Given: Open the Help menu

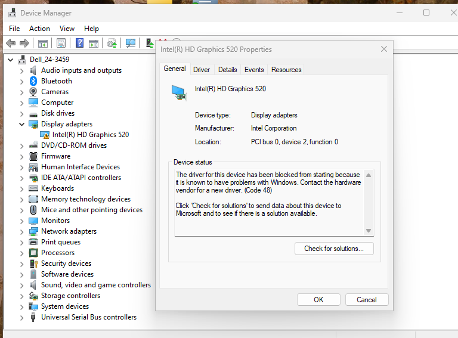Looking at the screenshot, I should click(91, 29).
